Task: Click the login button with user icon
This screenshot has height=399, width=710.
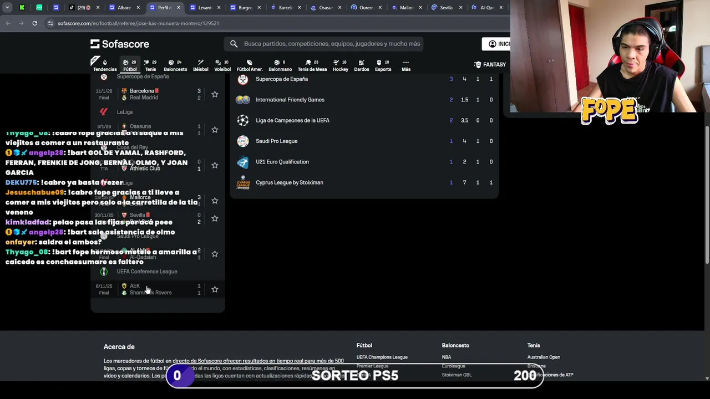Action: 496,44
